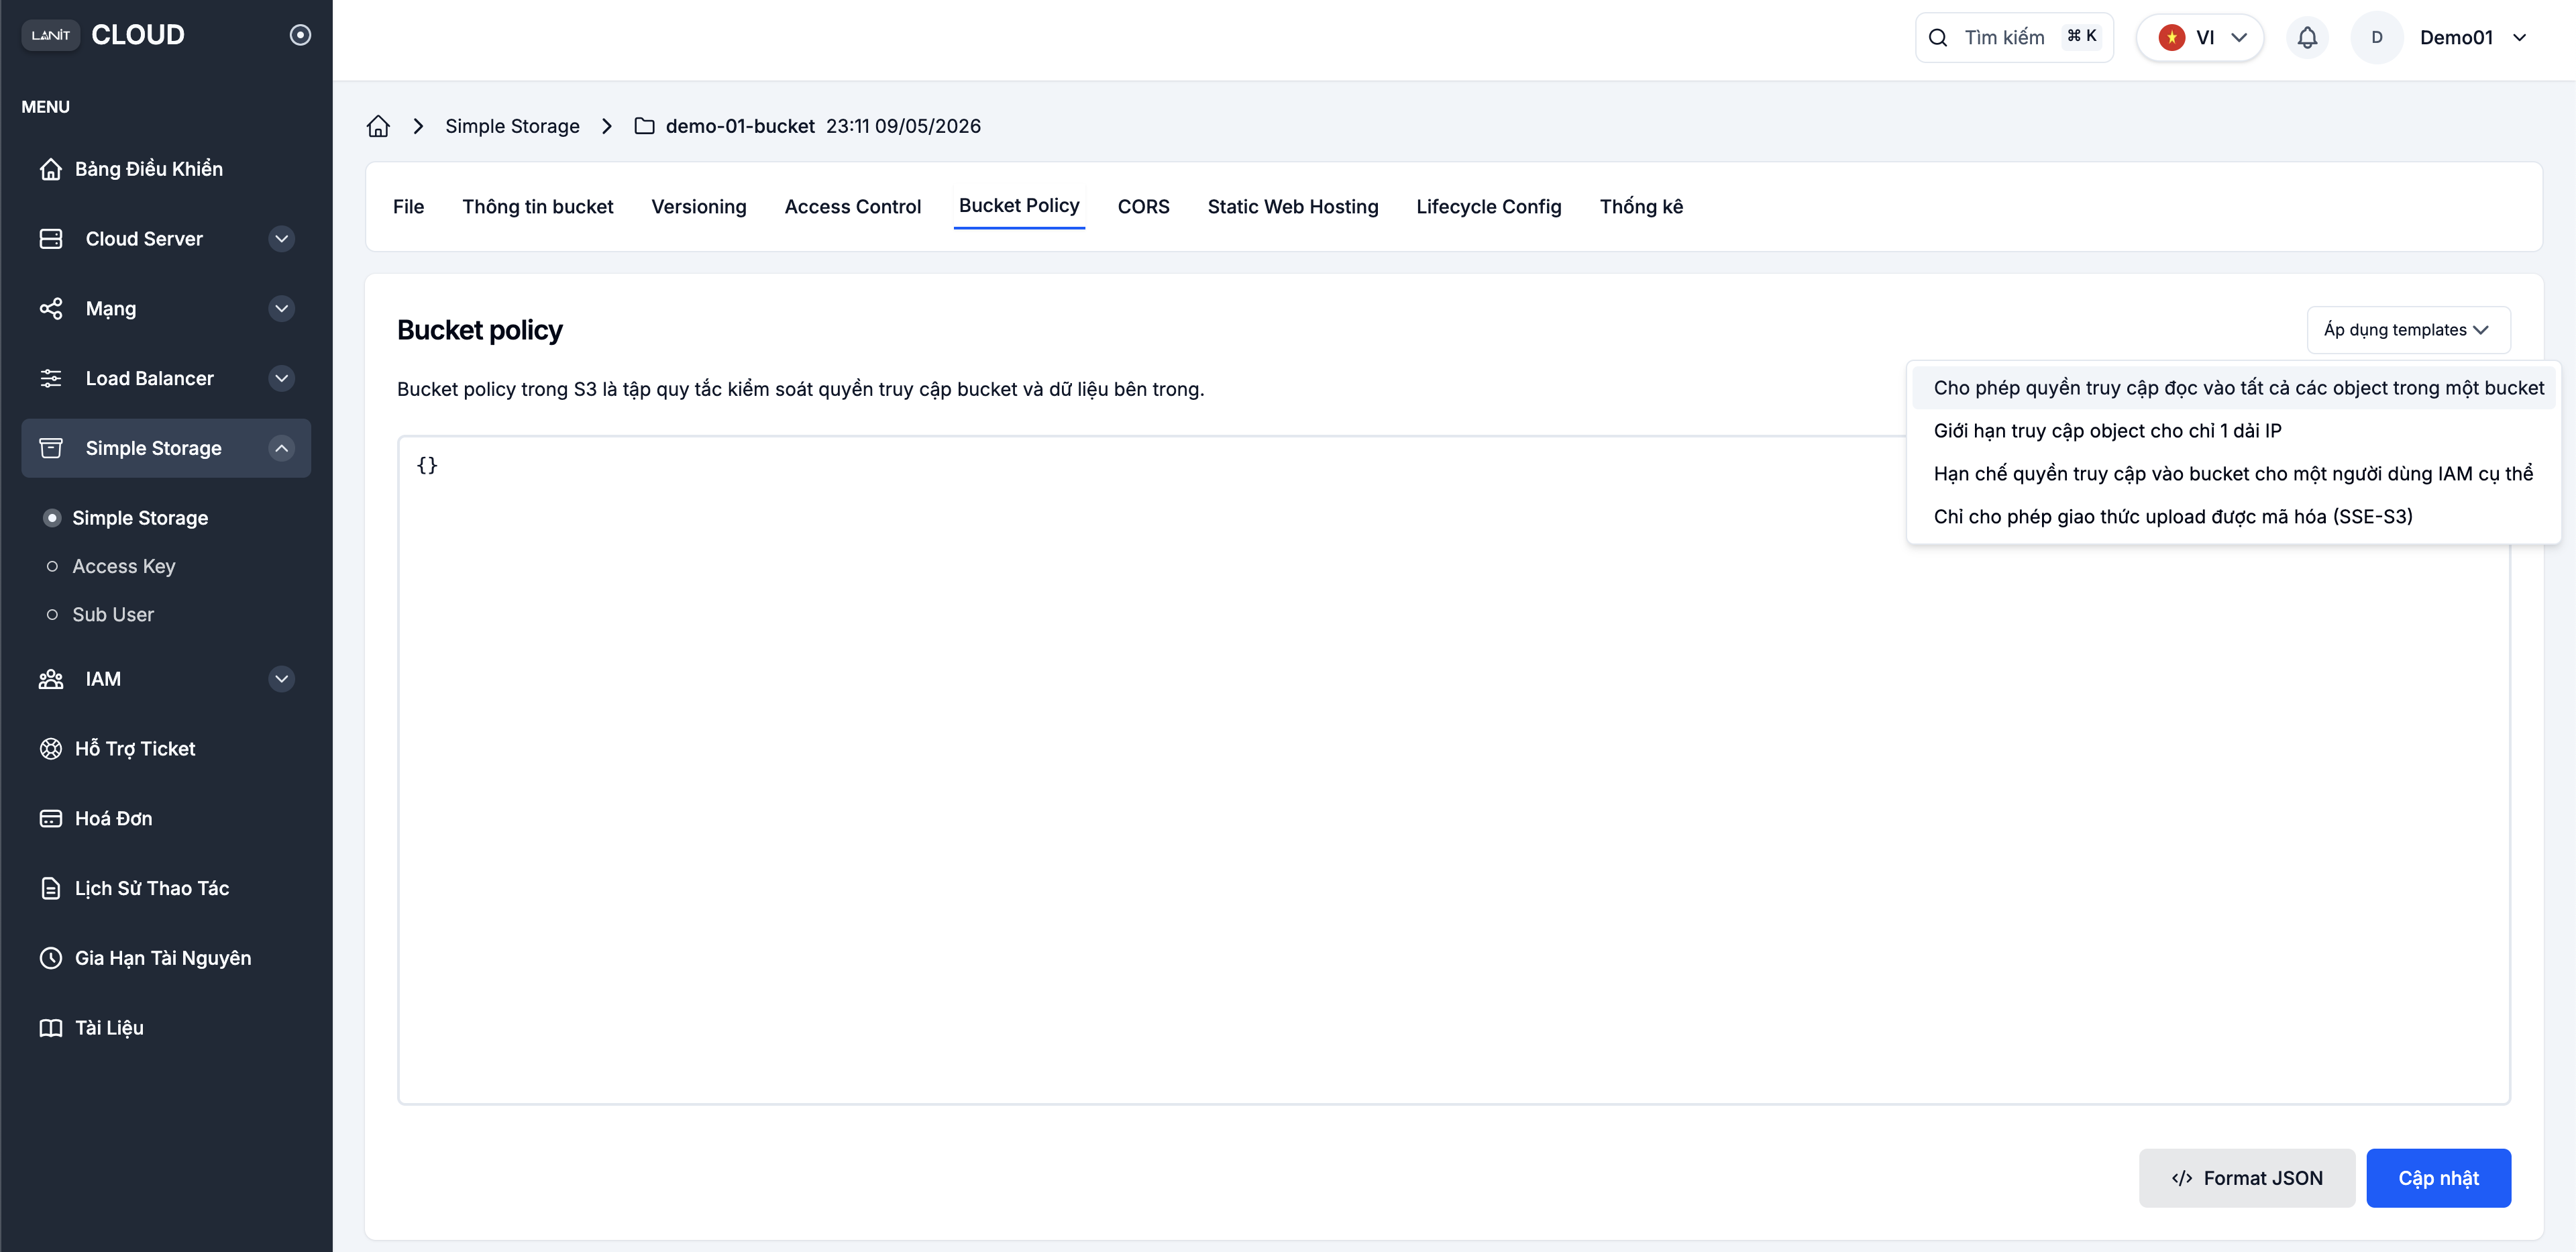The image size is (2576, 1252).
Task: Switch to Access Control tab
Action: click(x=853, y=207)
